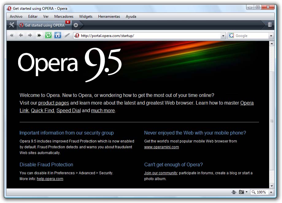The height and width of the screenshot is (203, 282).
Task: Click the Fast forward button
Action: 39,35
